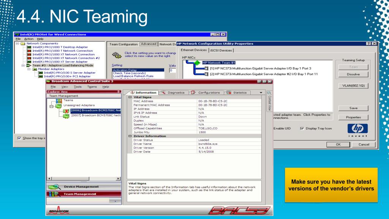Image resolution: width=389 pixels, height=219 pixels.
Task: Collapse the Team #0 tree node expander
Action: (23, 65)
